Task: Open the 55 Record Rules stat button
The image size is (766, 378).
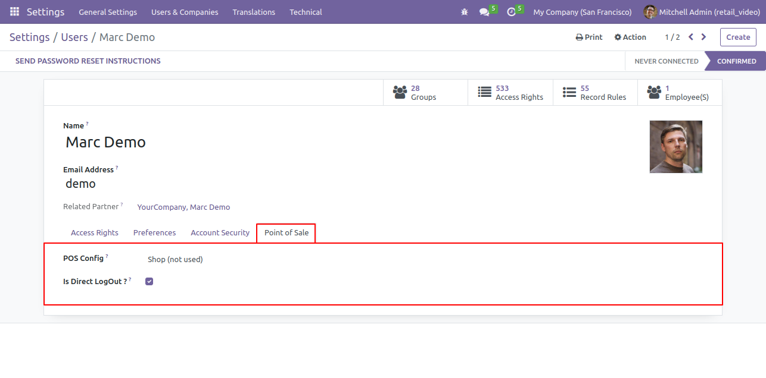Action: 595,93
